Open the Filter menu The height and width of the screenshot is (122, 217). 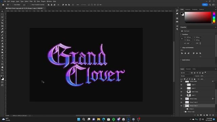[x=31, y=1]
